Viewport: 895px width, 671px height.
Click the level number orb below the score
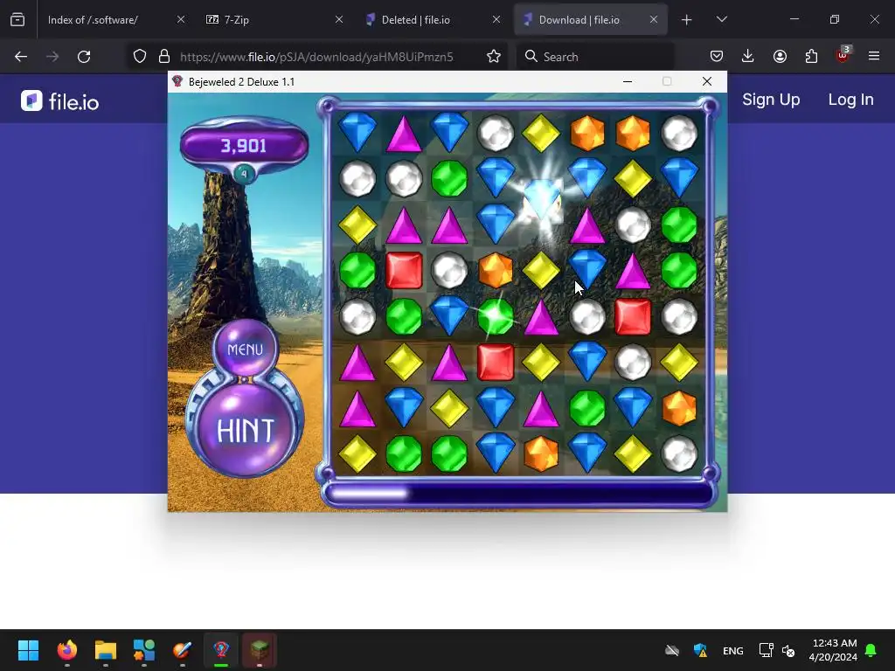(x=245, y=174)
